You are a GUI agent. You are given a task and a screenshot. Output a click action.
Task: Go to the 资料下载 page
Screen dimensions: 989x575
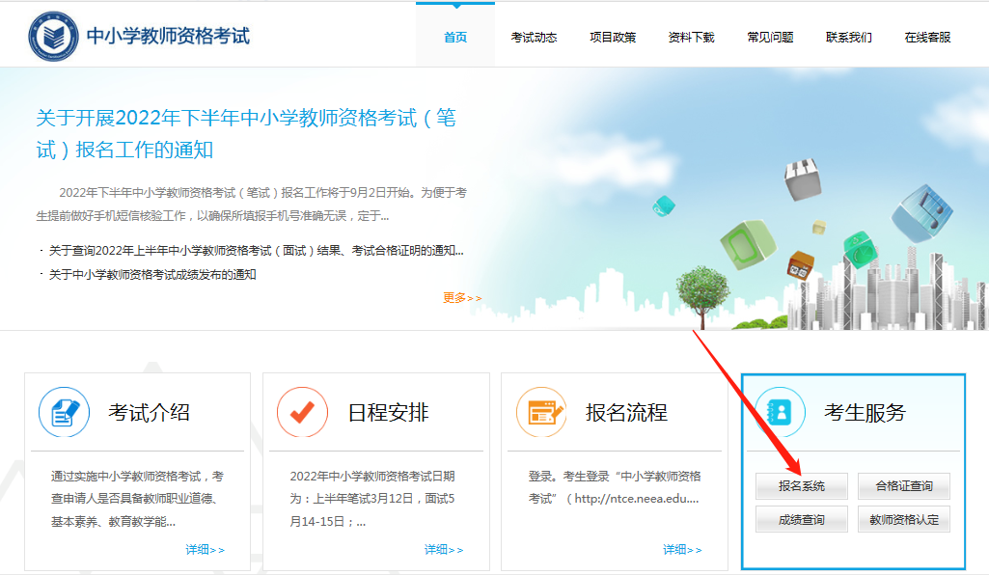tap(690, 34)
